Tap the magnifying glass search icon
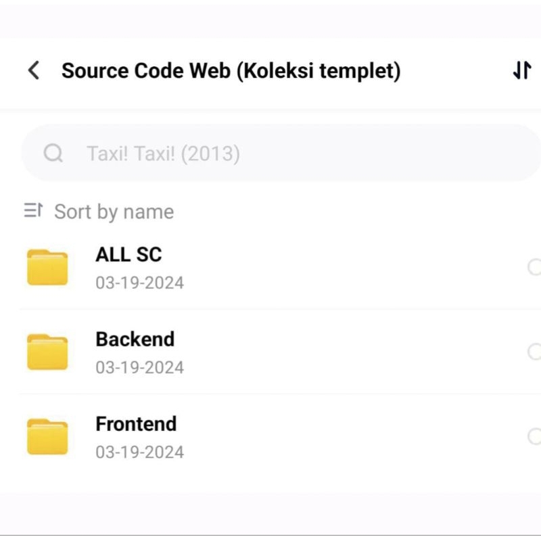The image size is (541, 541). 53,153
